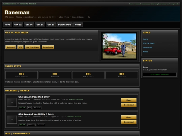Click the visitors counter display

160,75
